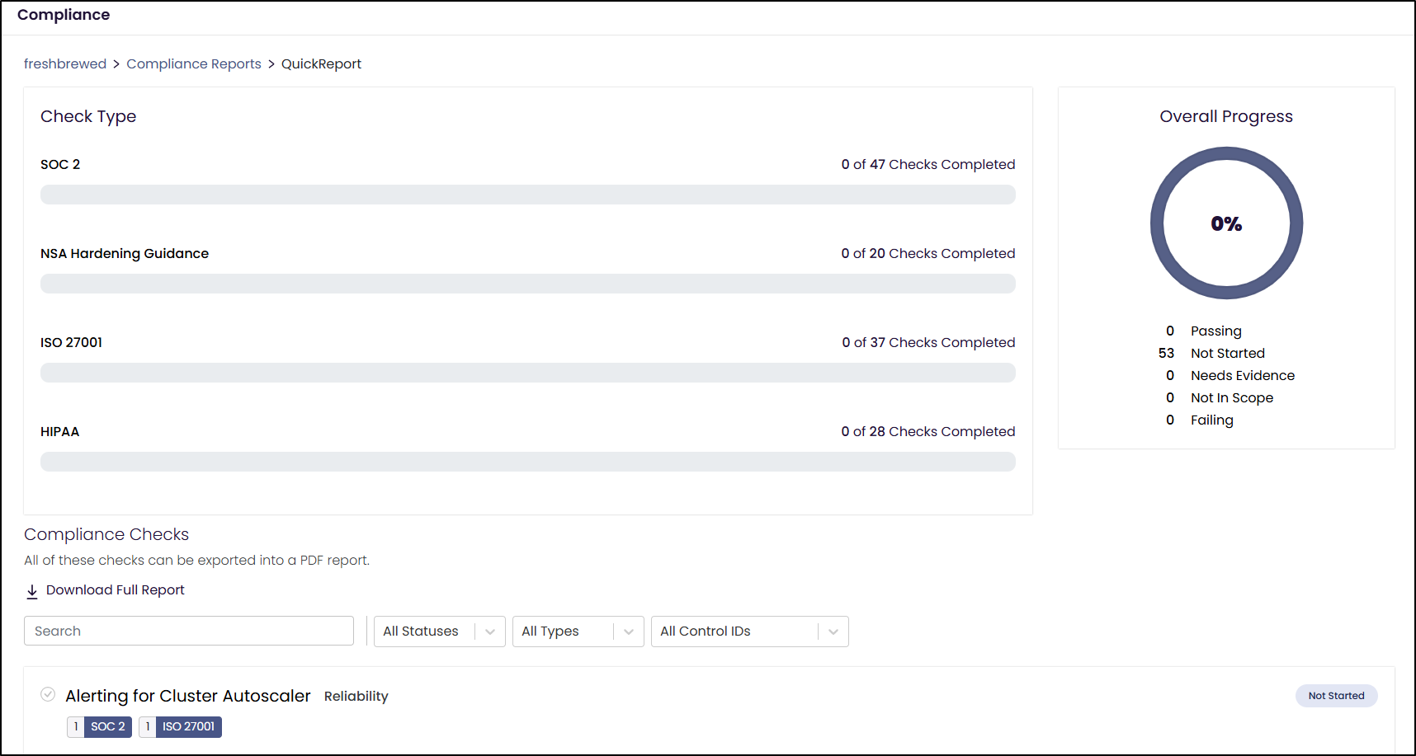Click the Alerting for Cluster Autoscaler title
Screen dimensions: 1416x756
coord(188,696)
